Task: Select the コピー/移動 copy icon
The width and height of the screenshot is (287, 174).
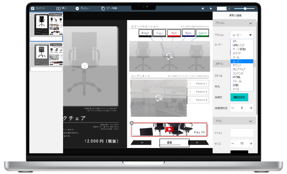Action: pos(103,8)
